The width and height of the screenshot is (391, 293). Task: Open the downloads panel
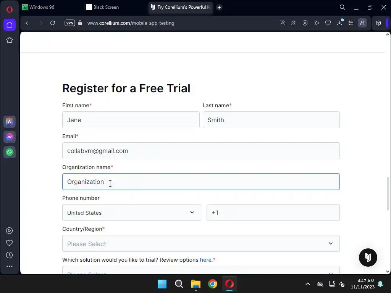coord(339,23)
